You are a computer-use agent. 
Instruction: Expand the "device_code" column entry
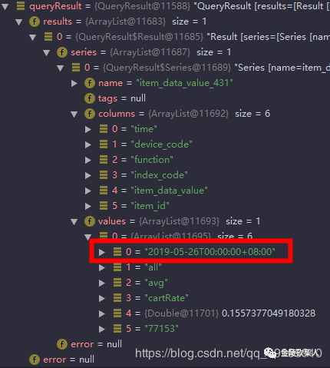point(88,144)
